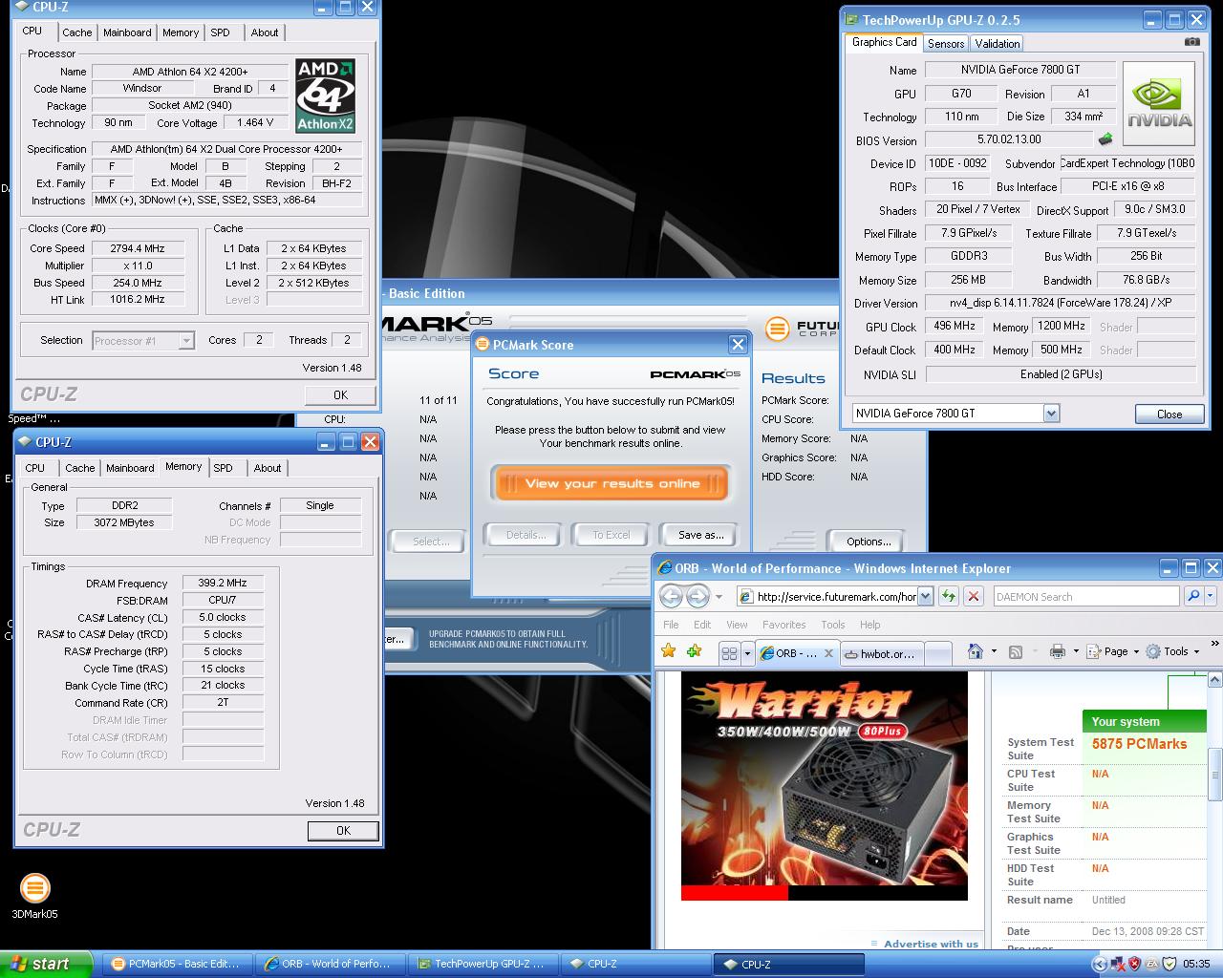This screenshot has height=978, width=1223.
Task: Switch to the hwbot.org browser tab
Action: (x=882, y=654)
